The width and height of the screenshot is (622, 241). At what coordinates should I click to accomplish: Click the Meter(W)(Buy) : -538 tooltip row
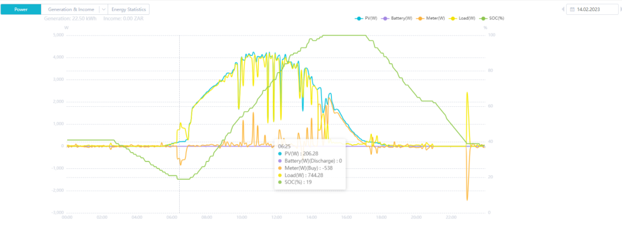[x=305, y=168]
